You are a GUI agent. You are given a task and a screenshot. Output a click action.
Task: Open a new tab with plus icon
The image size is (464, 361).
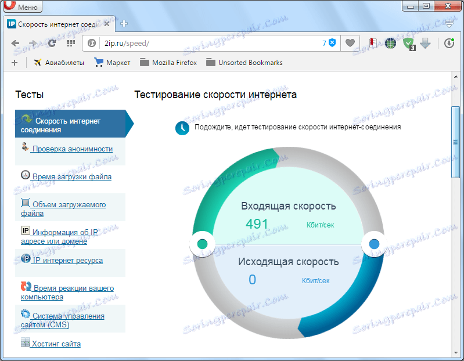click(x=124, y=24)
